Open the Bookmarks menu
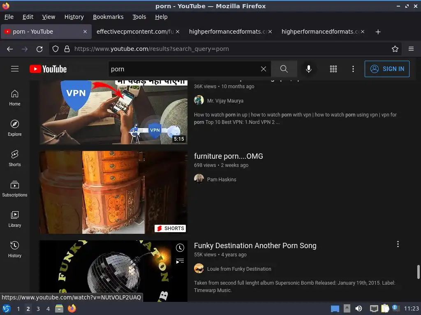The image size is (421, 315). [108, 17]
